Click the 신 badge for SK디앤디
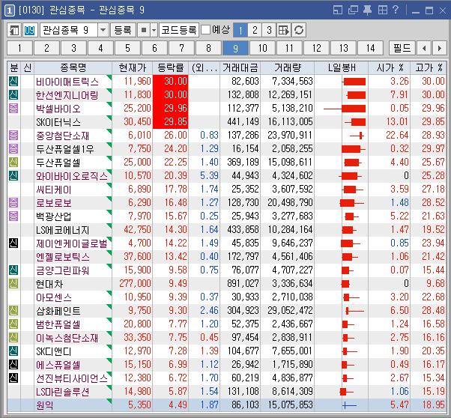The height and width of the screenshot is (418, 451). click(x=13, y=351)
